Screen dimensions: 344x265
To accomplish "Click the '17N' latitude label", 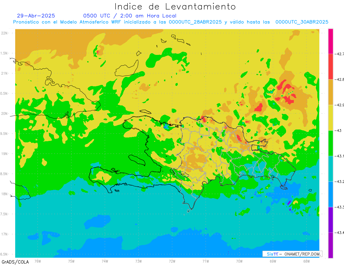I will pyautogui.click(x=5, y=234).
